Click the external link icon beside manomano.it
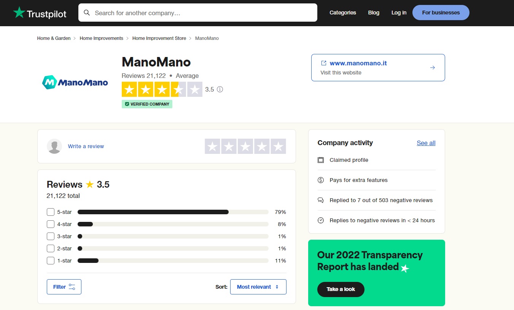This screenshot has height=310, width=514. coord(324,63)
